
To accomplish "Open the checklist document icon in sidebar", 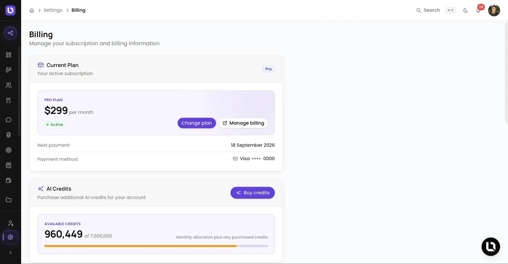I will tap(9, 100).
